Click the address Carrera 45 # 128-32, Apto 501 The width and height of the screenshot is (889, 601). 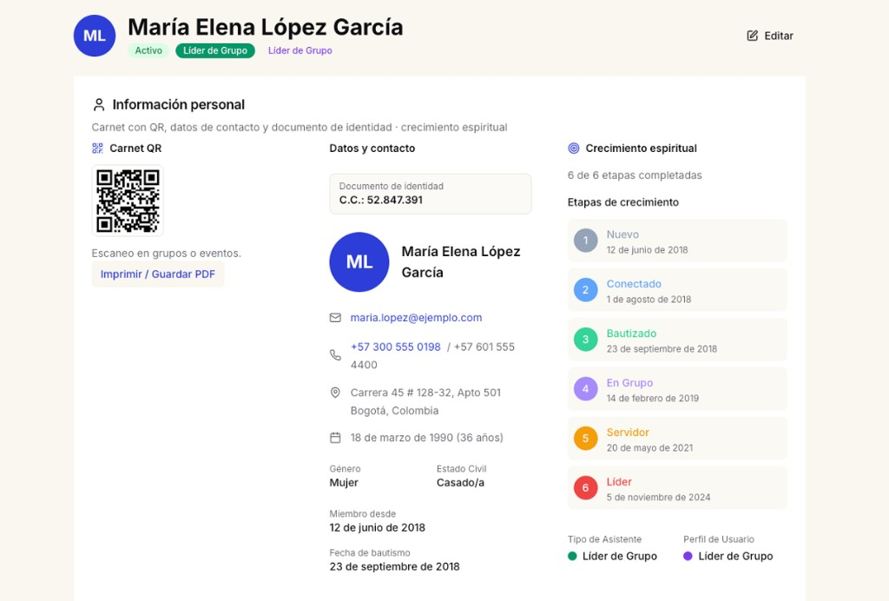(425, 393)
